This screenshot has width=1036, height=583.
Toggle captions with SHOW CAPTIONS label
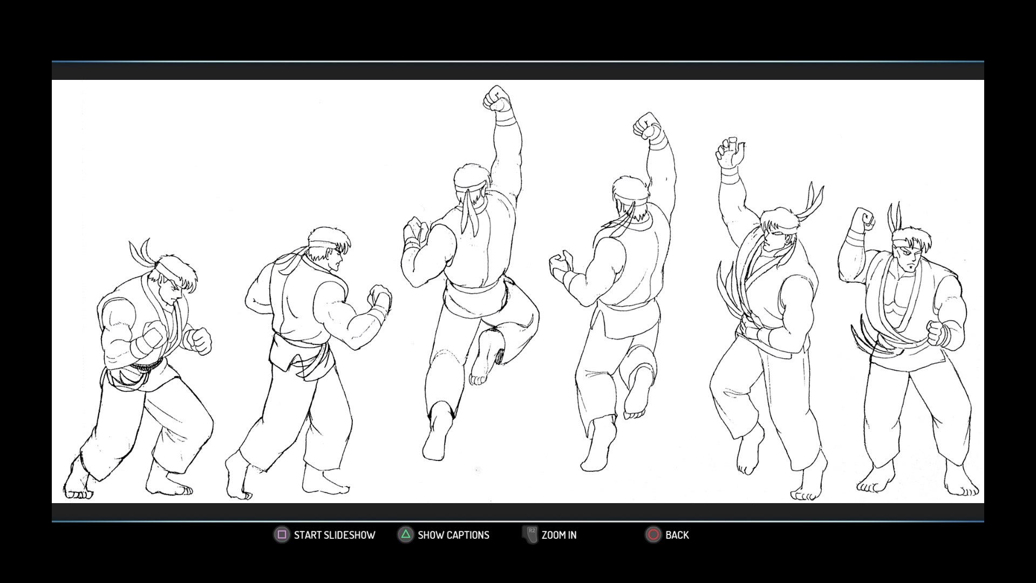pos(453,535)
